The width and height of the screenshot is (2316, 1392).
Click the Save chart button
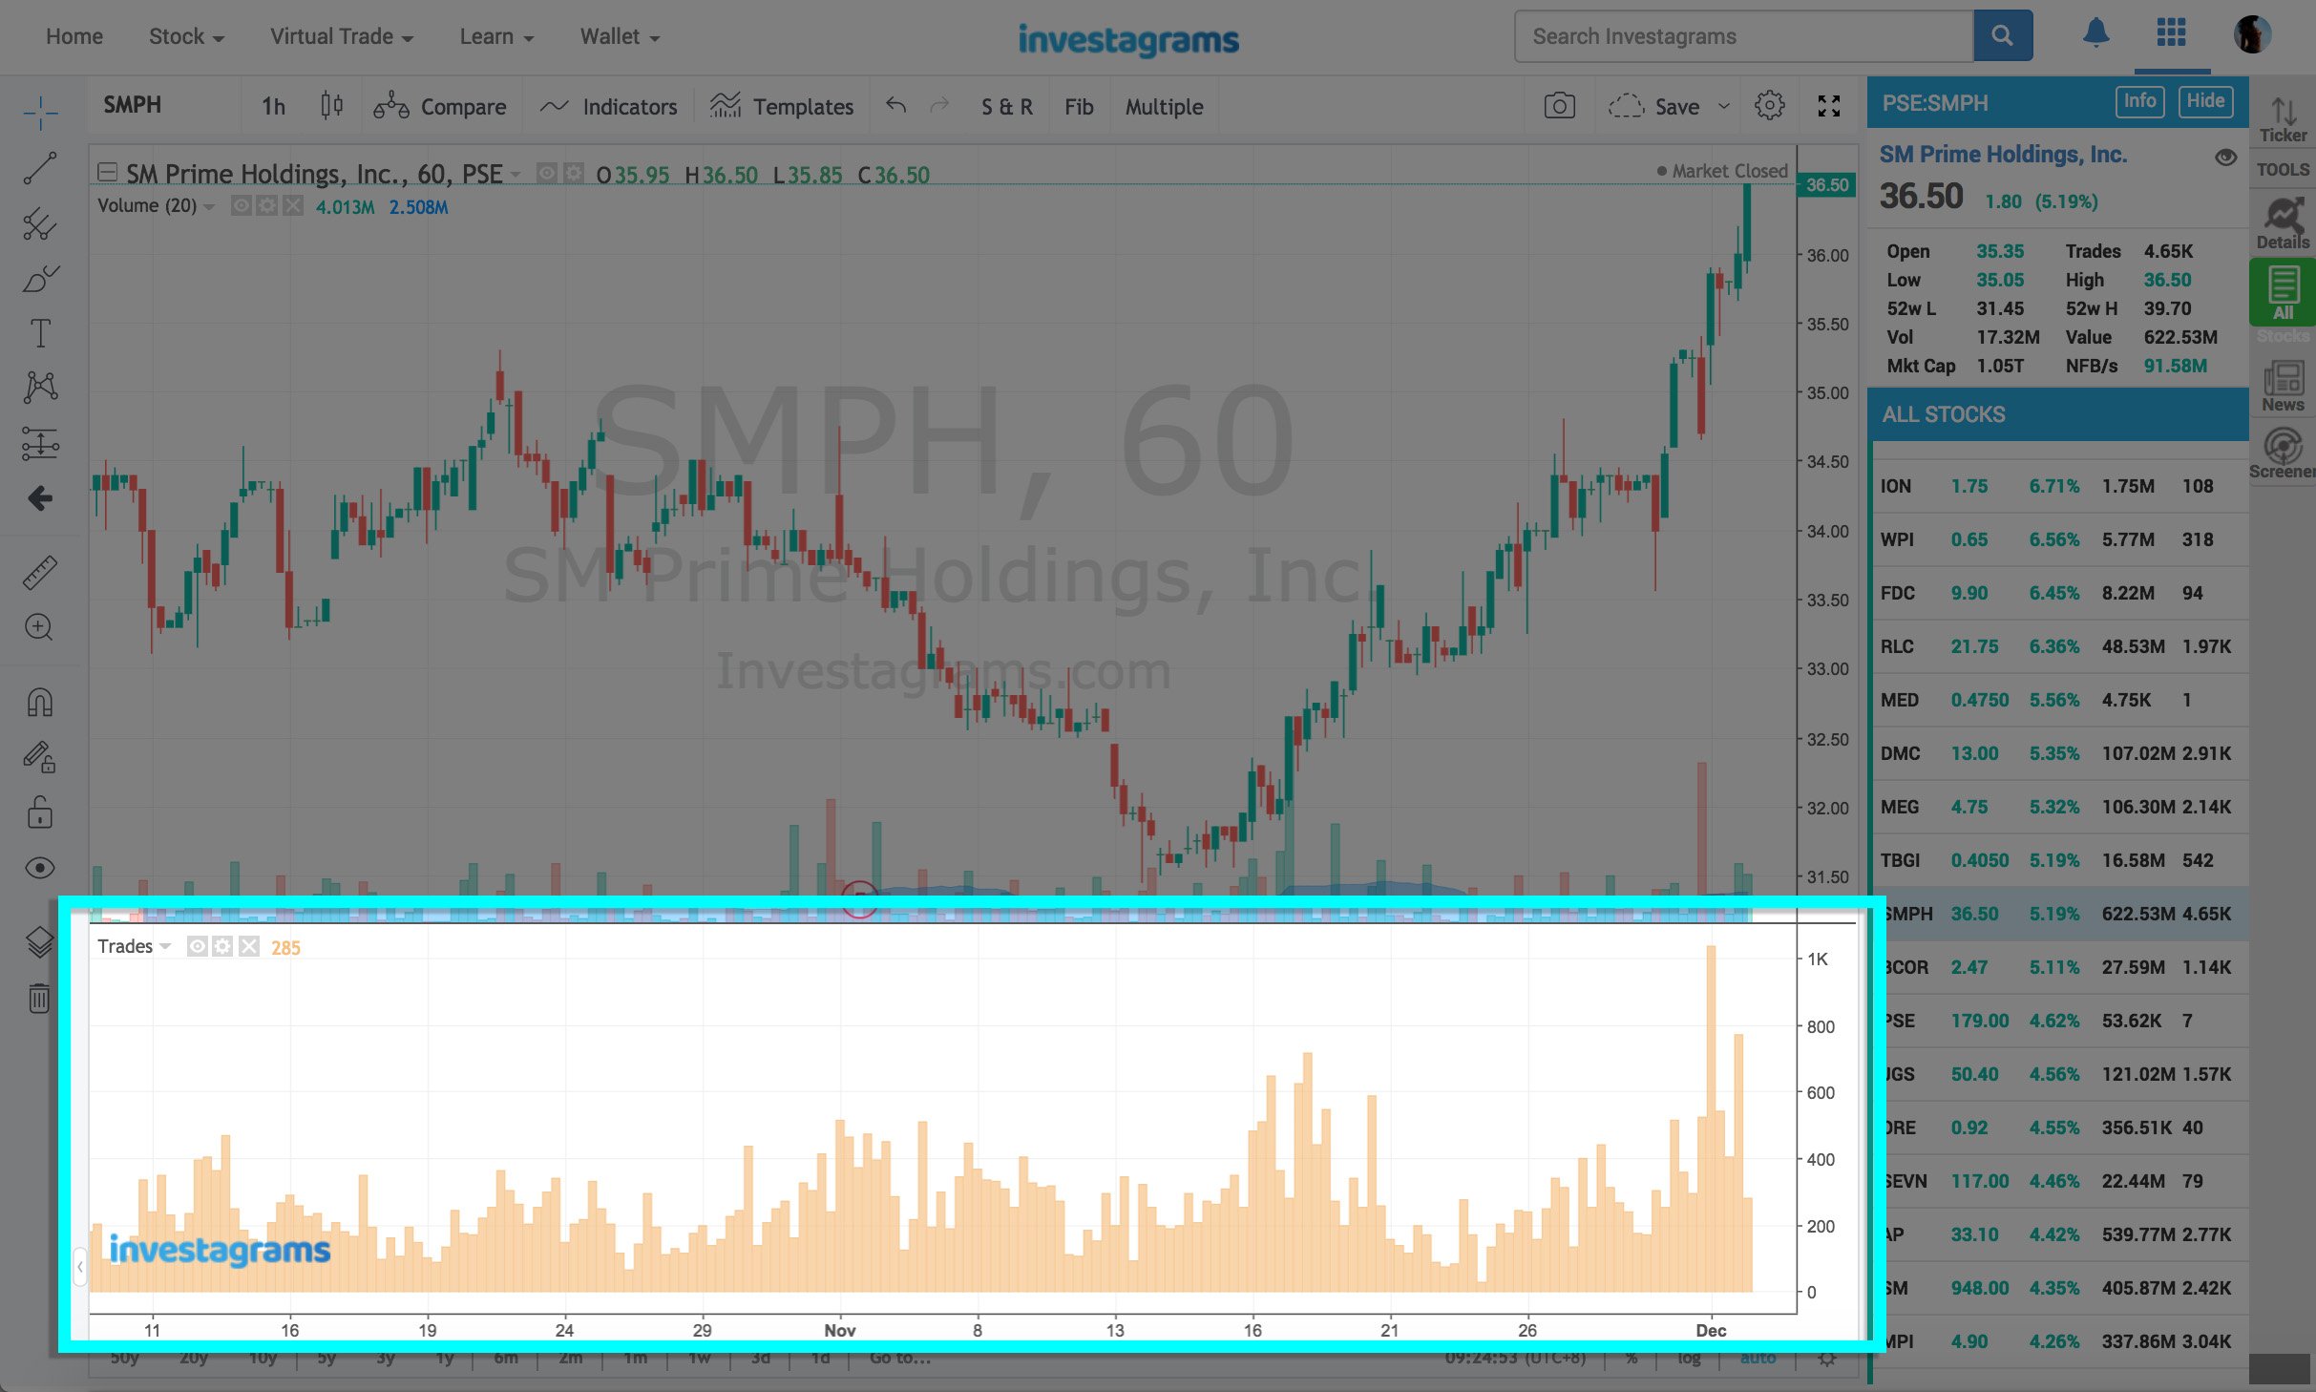tap(1653, 106)
